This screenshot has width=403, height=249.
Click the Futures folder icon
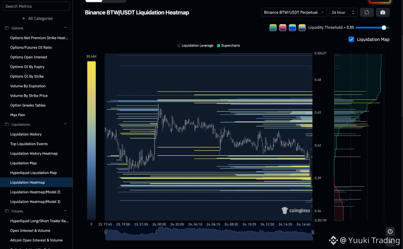point(7,211)
